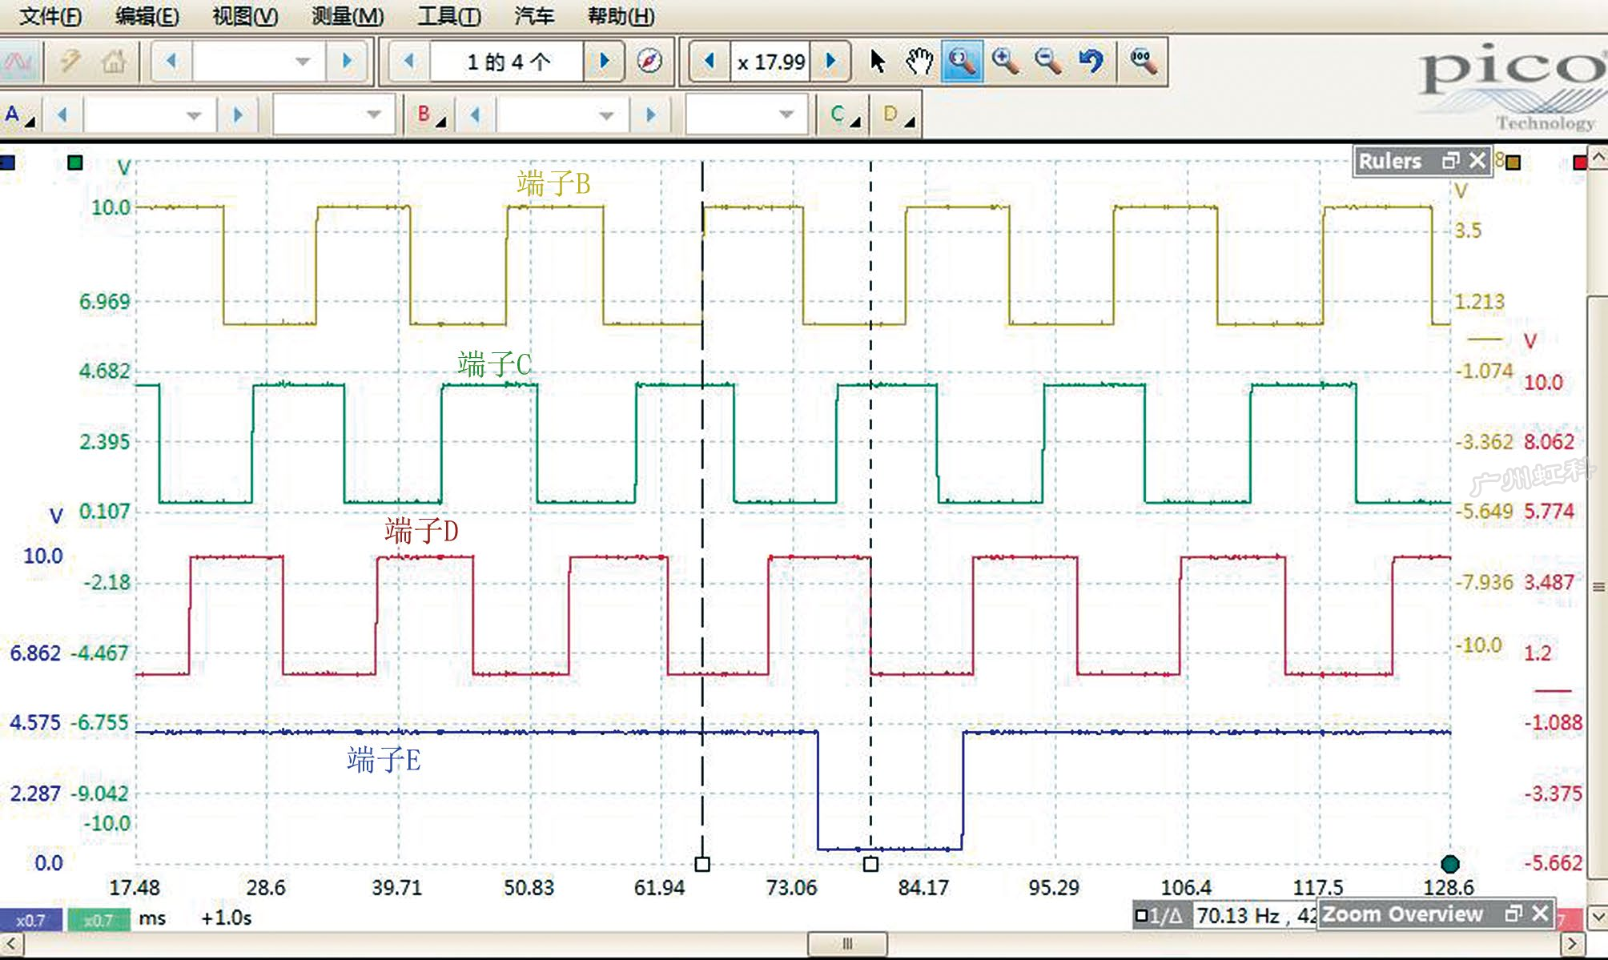Open the 帮助(H) menu

[621, 16]
